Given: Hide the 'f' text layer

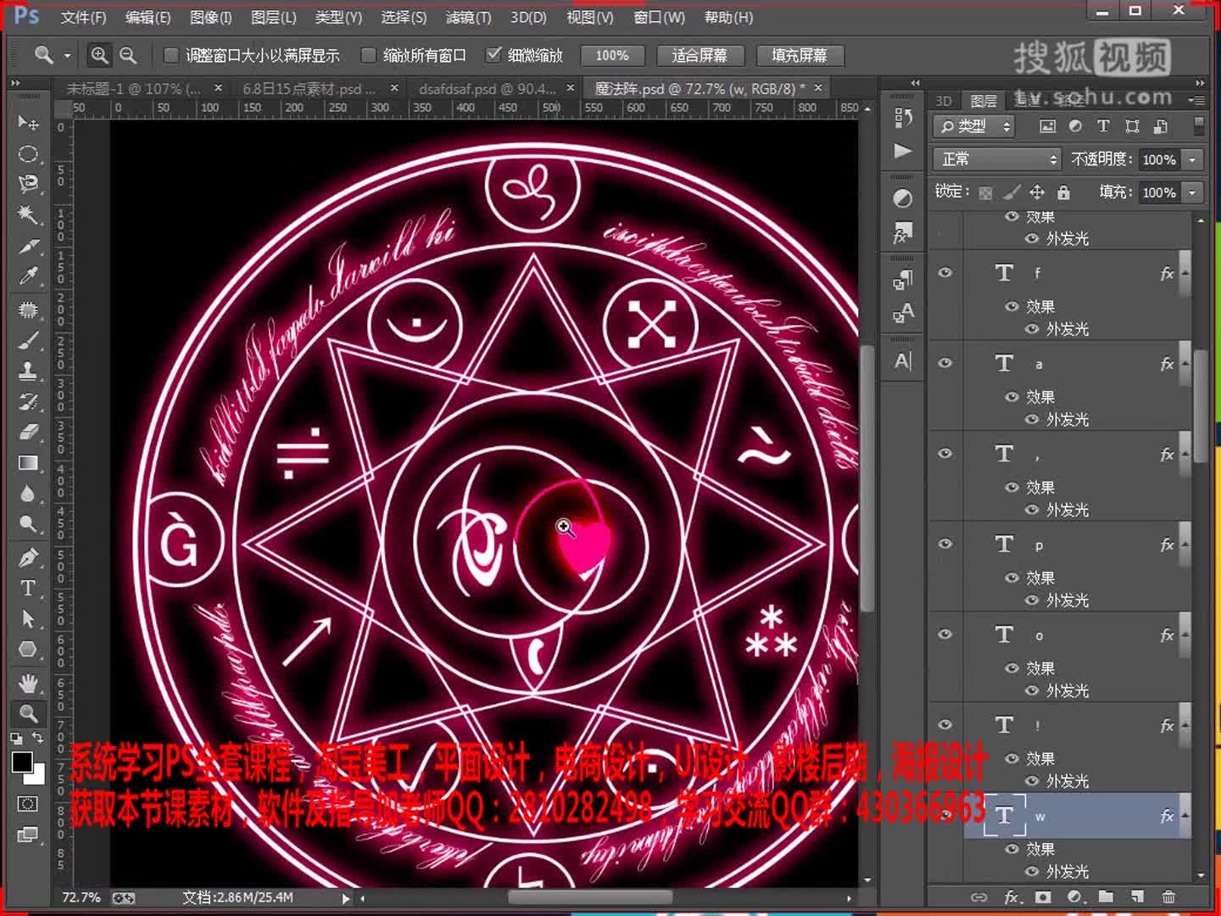Looking at the screenshot, I should 945,273.
